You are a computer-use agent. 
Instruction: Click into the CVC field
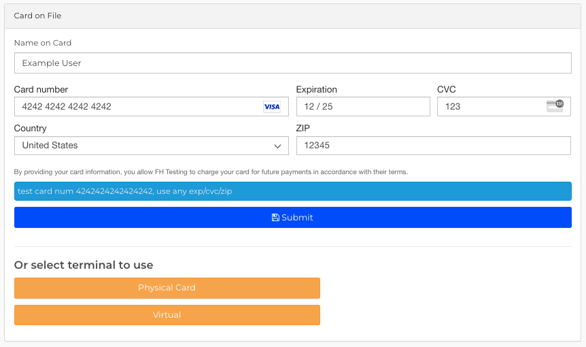point(504,107)
